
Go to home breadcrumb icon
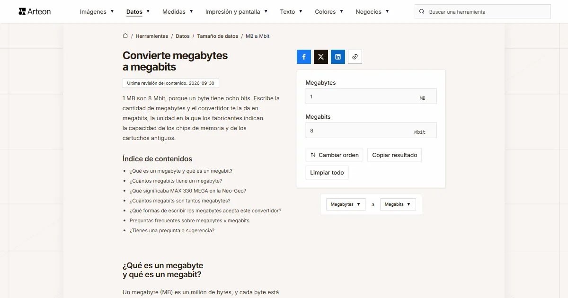tap(125, 36)
